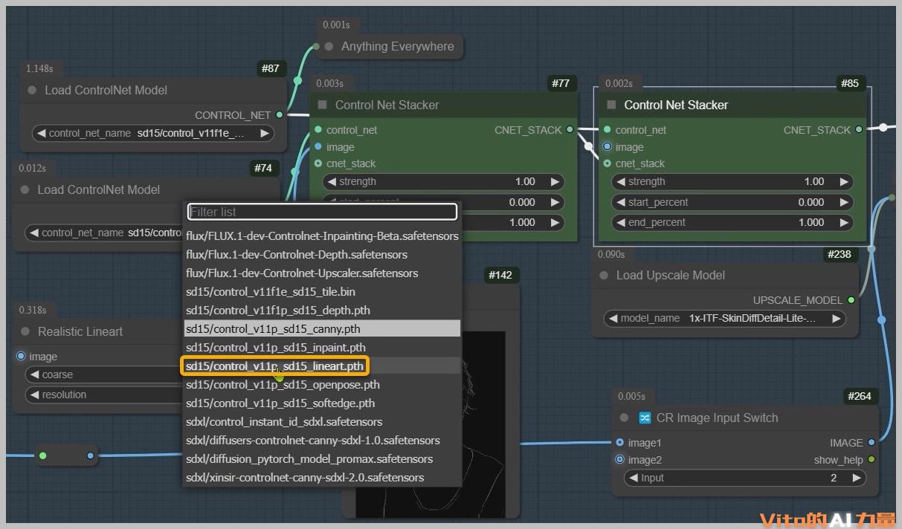Click the green input port on the reroute node
The height and width of the screenshot is (529, 902).
coord(42,455)
